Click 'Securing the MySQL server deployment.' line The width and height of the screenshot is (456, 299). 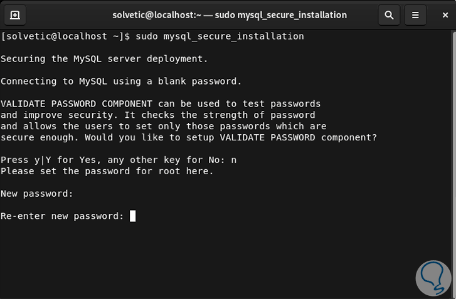104,59
